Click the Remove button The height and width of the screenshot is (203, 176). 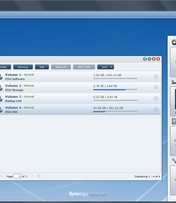tap(23, 67)
